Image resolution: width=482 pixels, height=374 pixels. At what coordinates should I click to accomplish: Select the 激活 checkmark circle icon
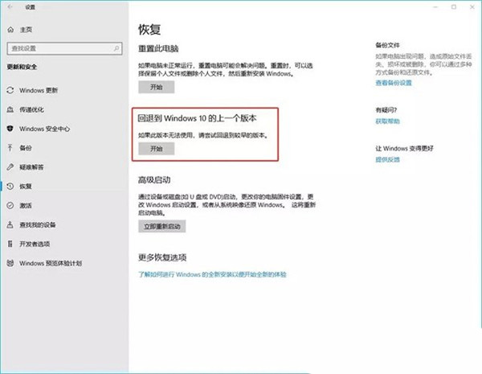pos(10,205)
